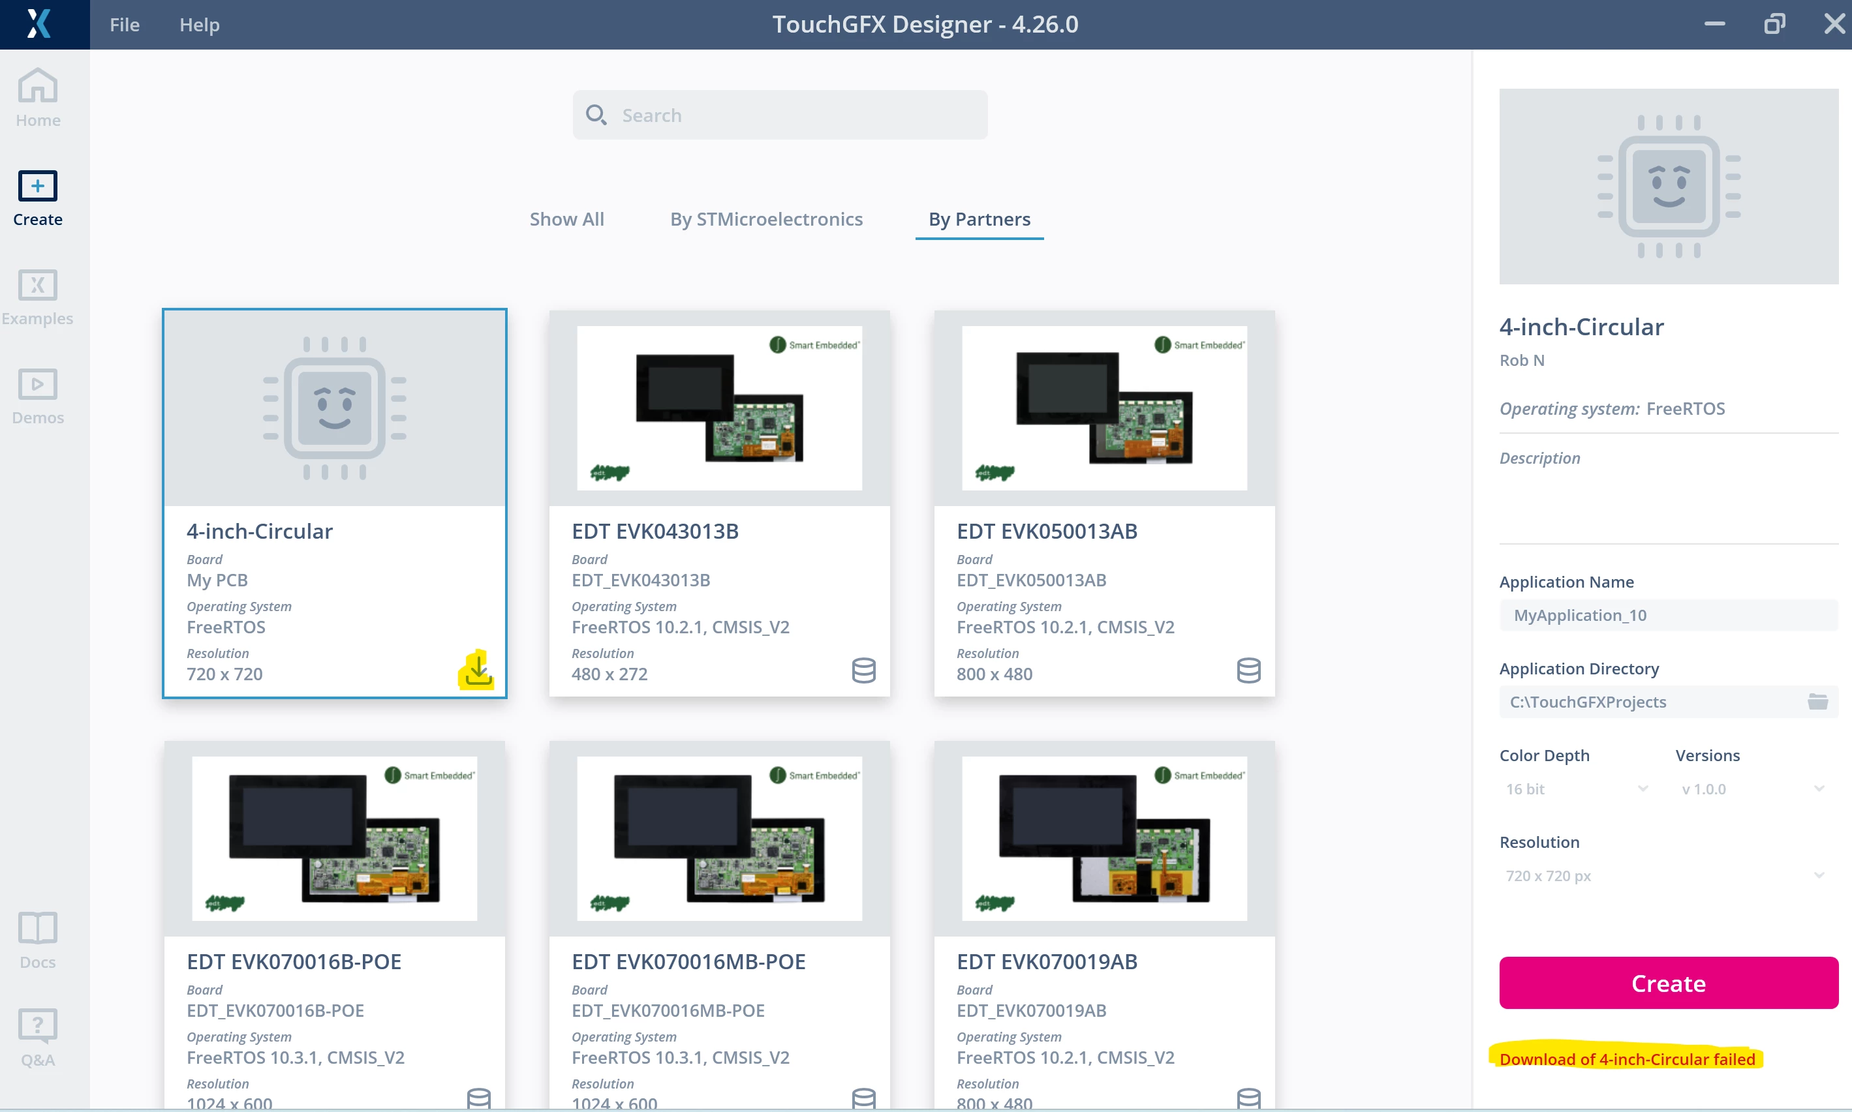Click the 4-inch-Circular heading in details panel
Viewport: 1852px width, 1112px height.
[x=1581, y=327]
